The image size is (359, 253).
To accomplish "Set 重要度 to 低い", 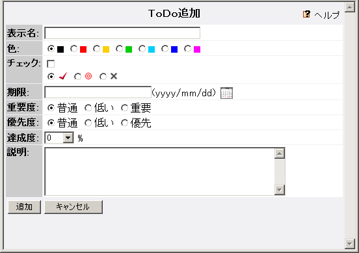I will pyautogui.click(x=88, y=107).
